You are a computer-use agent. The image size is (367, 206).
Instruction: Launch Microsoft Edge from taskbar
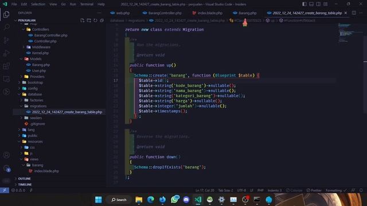point(151,200)
